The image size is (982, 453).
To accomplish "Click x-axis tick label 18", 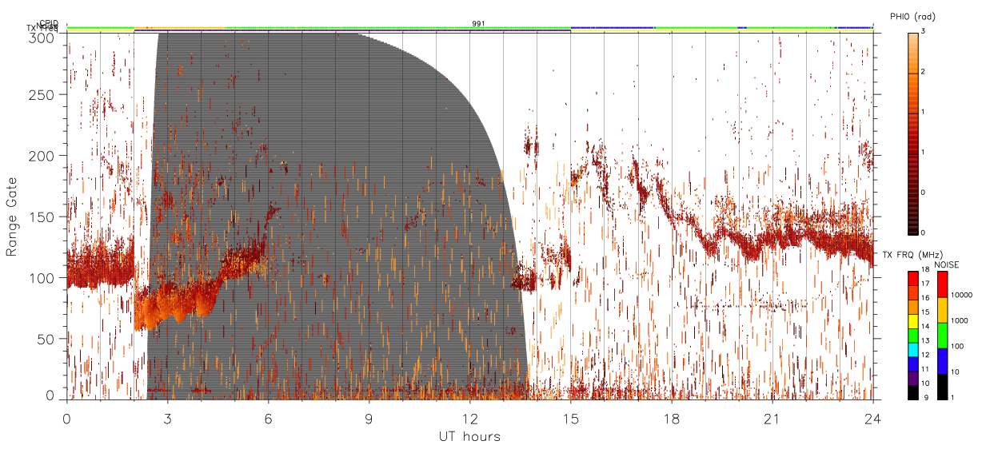I will (x=672, y=419).
